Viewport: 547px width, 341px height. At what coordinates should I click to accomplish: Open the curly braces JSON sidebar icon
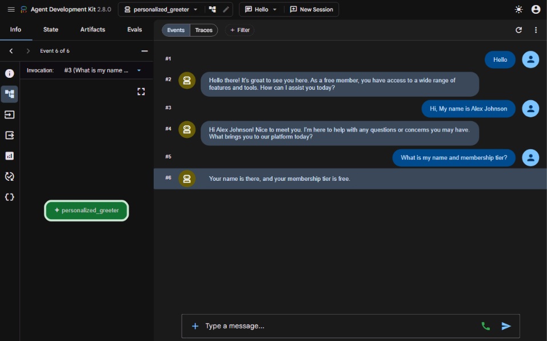[x=9, y=197]
